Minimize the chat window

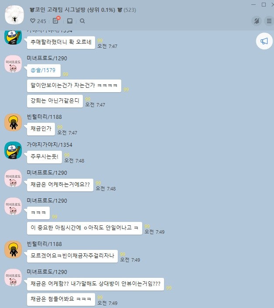tap(253, 4)
